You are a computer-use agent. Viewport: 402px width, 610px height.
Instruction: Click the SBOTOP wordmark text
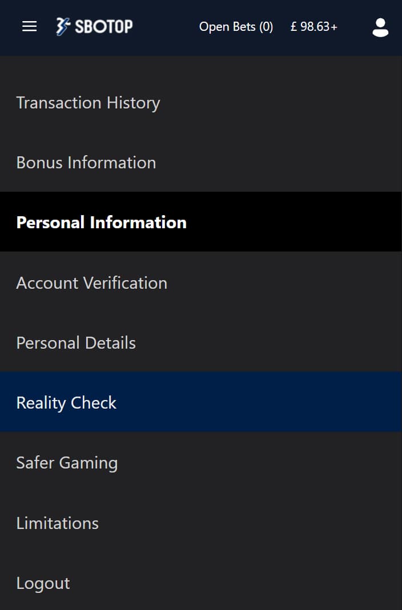coord(103,26)
